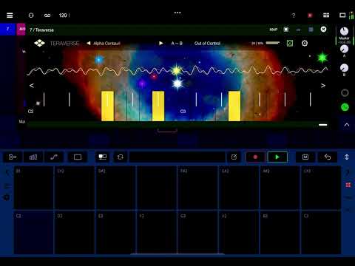The height and width of the screenshot is (266, 355).
Task: Start recording with red record button
Action: [255, 157]
